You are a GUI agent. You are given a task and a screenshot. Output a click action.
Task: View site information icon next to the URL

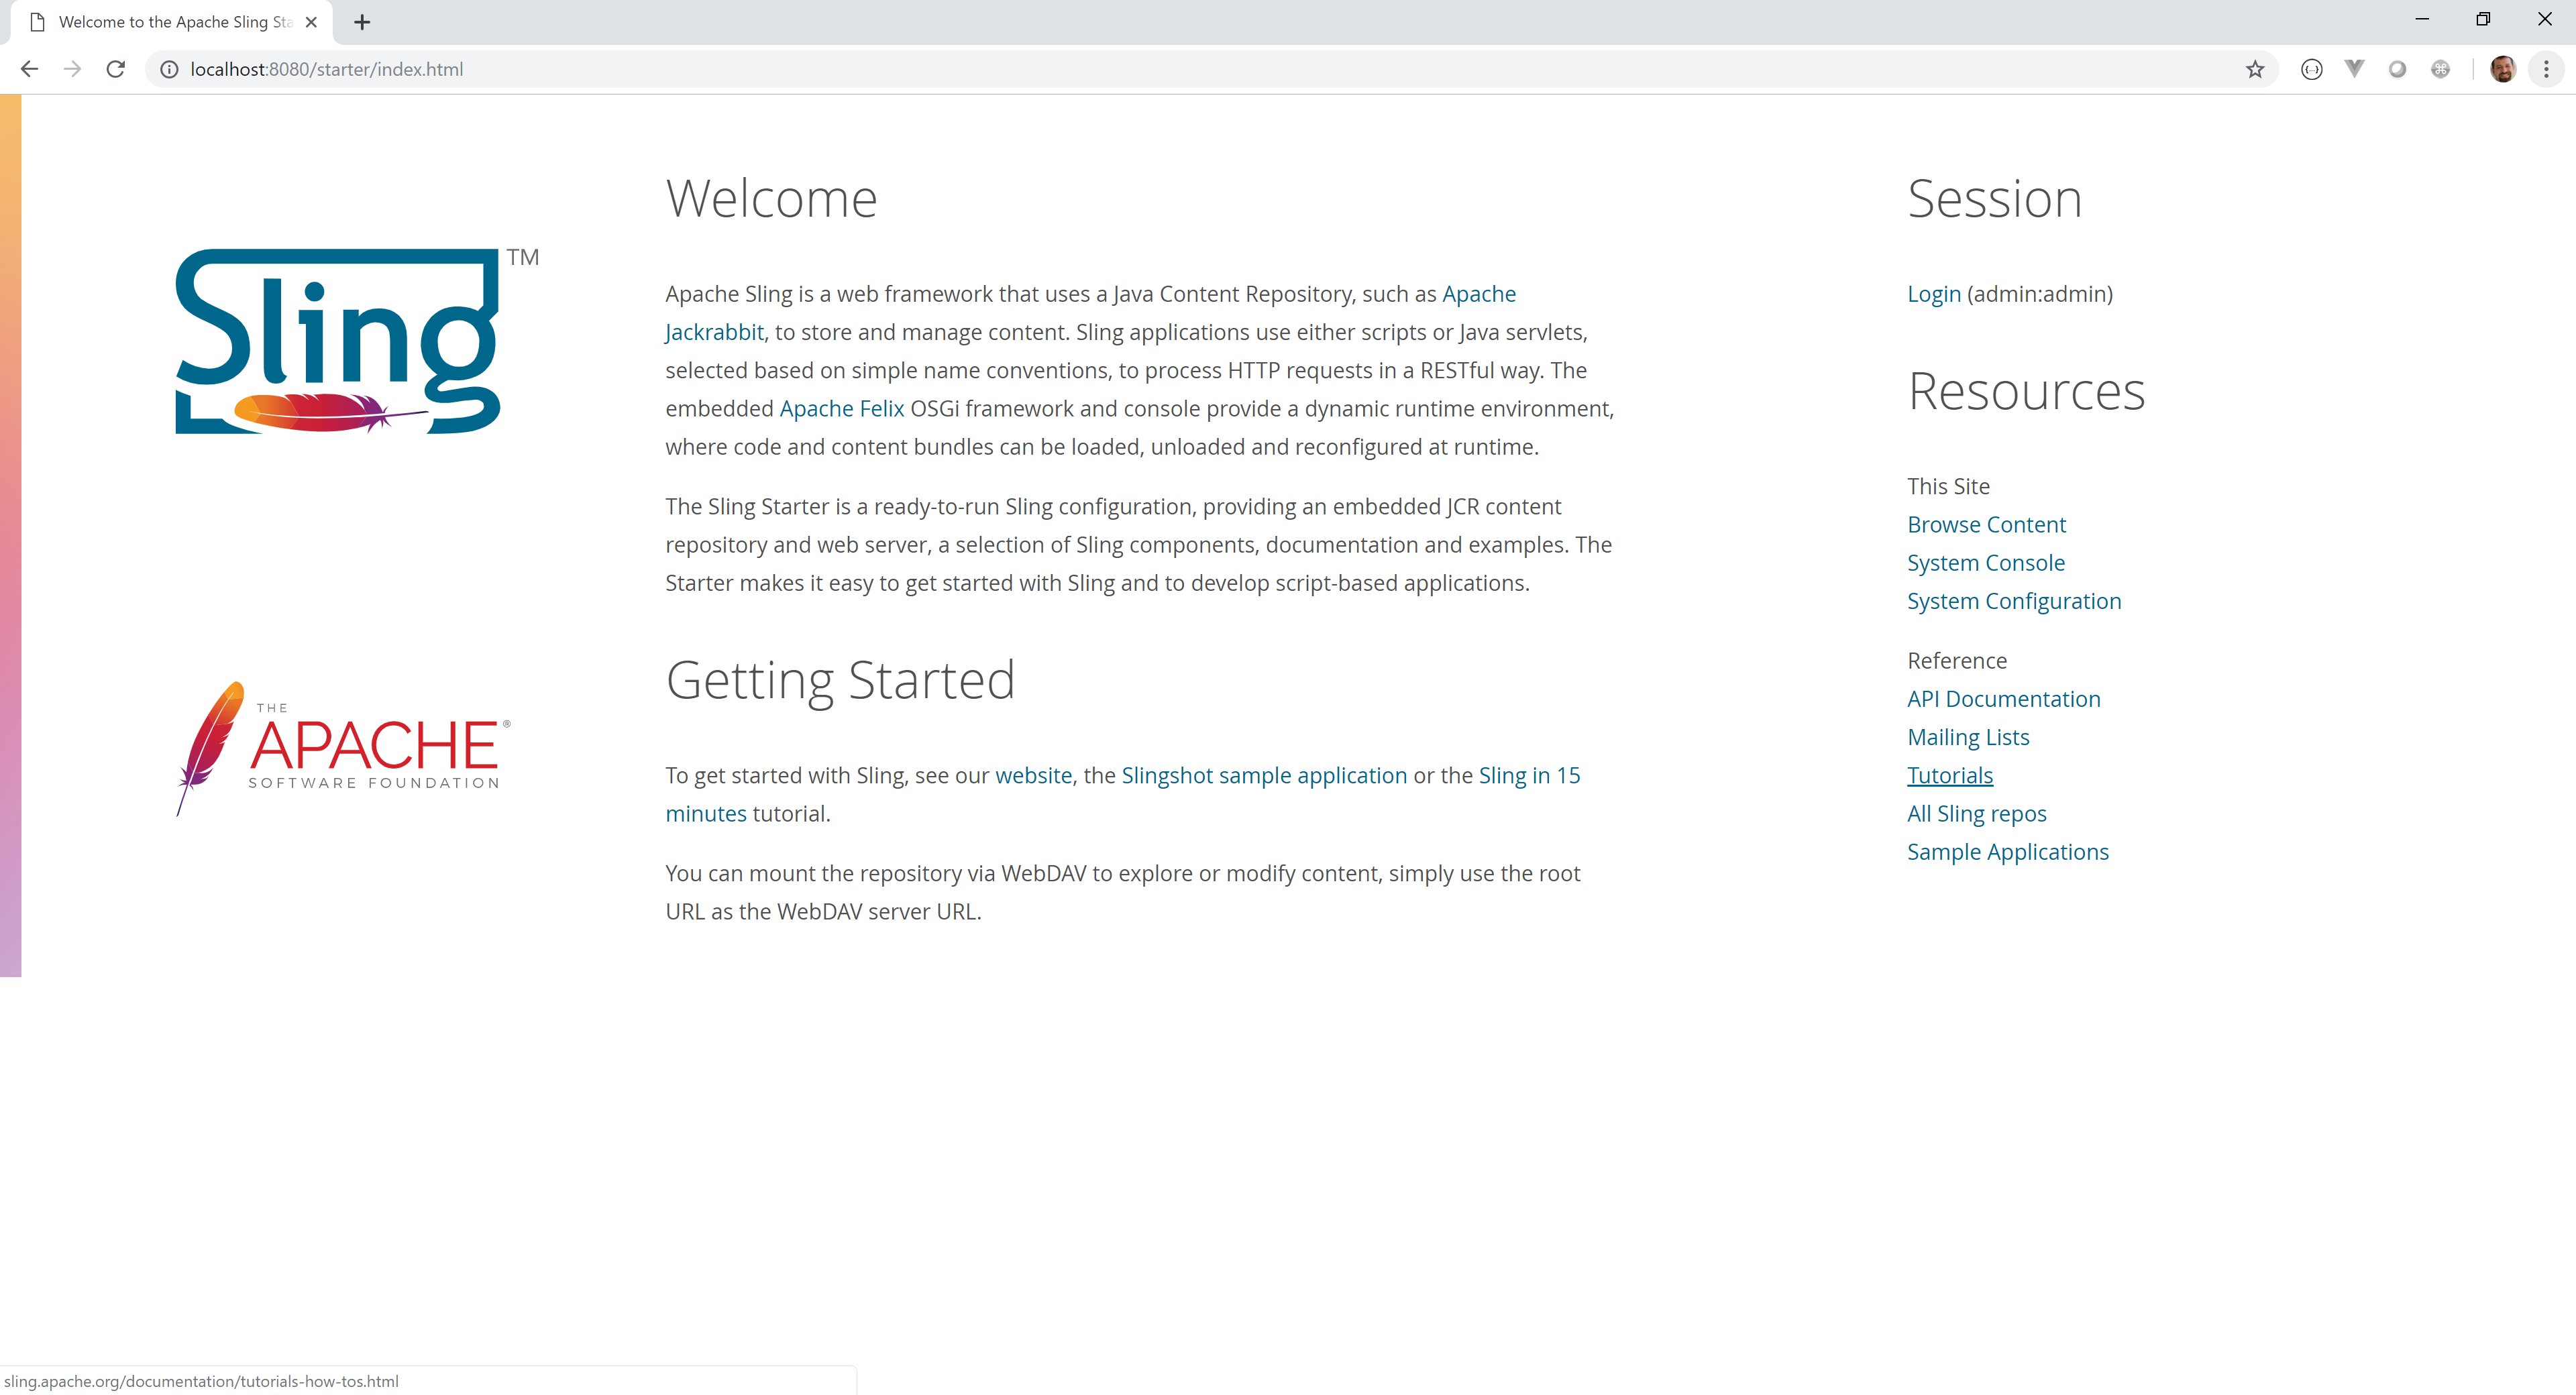(x=169, y=69)
